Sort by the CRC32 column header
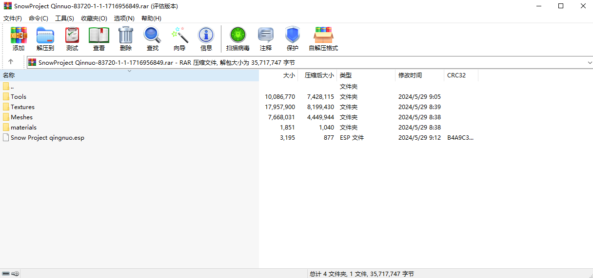Viewport: 593px width, 278px height. [x=461, y=75]
